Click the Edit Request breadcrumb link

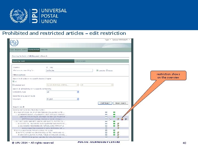34,56
